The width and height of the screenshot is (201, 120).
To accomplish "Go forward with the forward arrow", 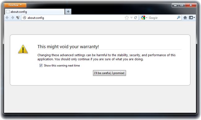I will (13, 18).
